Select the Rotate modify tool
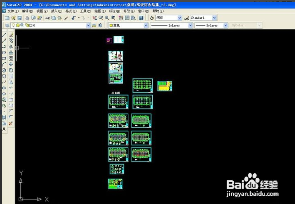Image resolution: width=295 pixels, height=204 pixels. [x=11, y=70]
